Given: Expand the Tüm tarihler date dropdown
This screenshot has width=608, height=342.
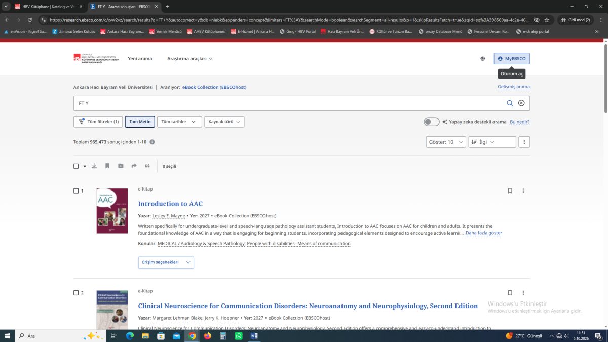Looking at the screenshot, I should (x=179, y=122).
